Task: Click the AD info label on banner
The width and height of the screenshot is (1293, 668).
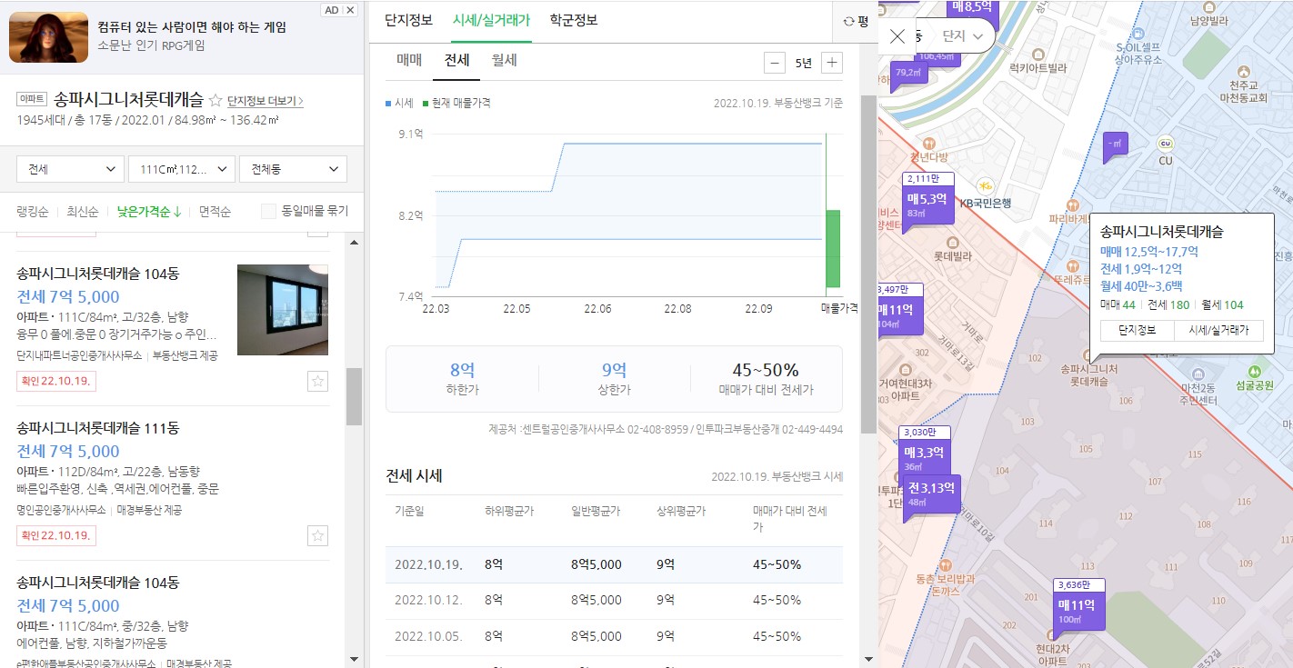Action: coord(332,10)
